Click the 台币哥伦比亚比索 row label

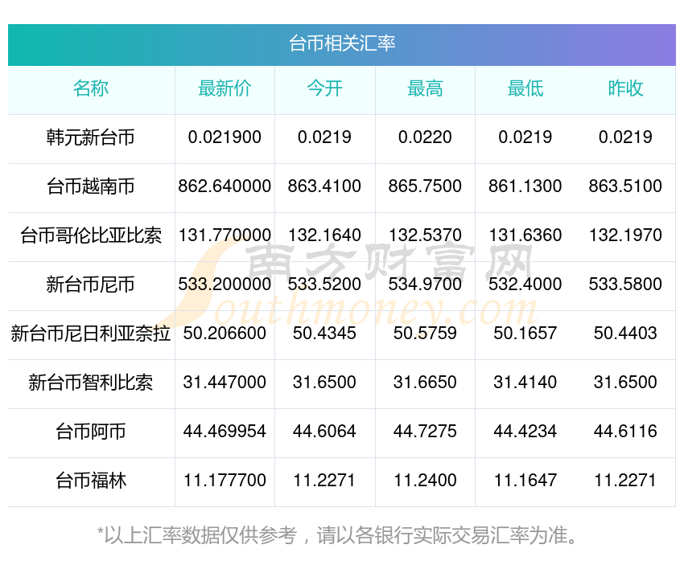coord(91,235)
